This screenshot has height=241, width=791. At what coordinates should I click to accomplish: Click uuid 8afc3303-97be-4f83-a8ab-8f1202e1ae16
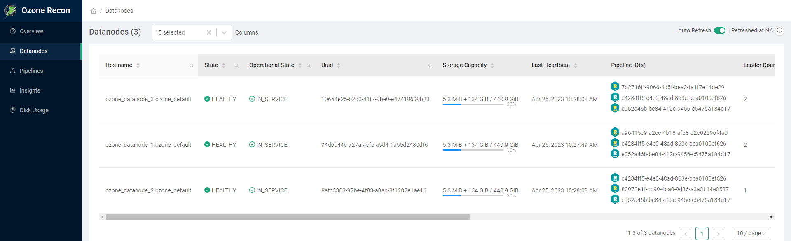pyautogui.click(x=374, y=190)
